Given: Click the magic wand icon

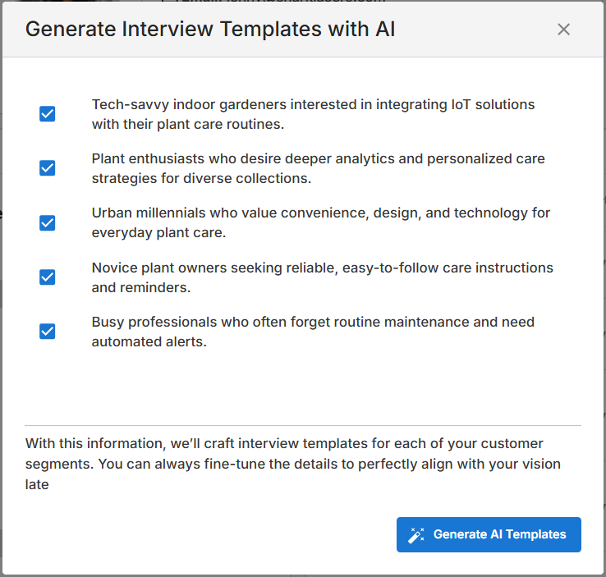Looking at the screenshot, I should [x=416, y=535].
